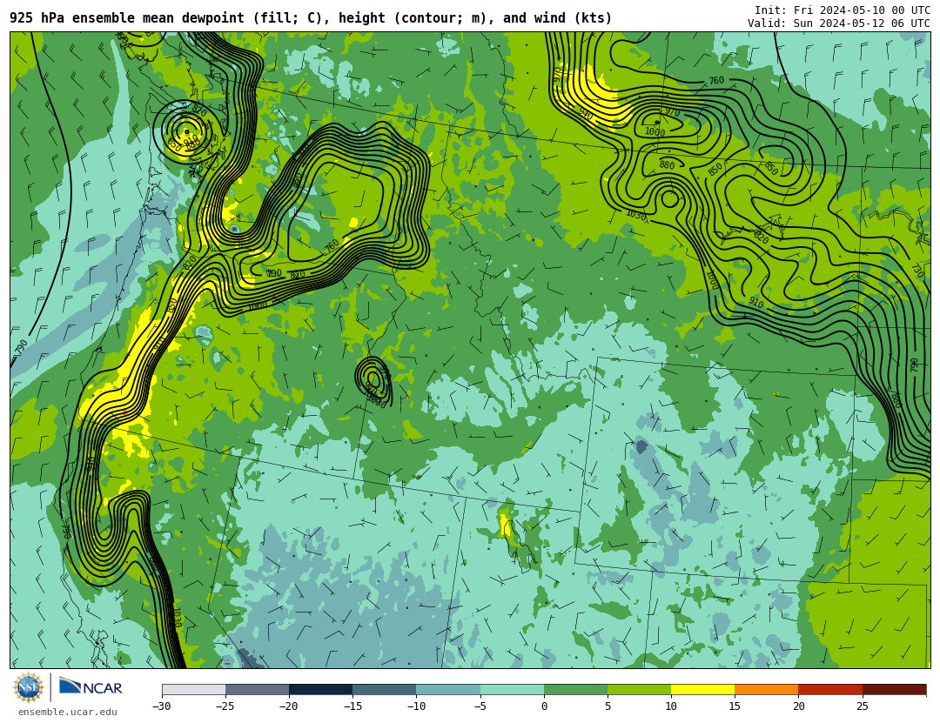Viewport: 940px width, 723px height.
Task: Click the Valid time text
Action: click(839, 23)
